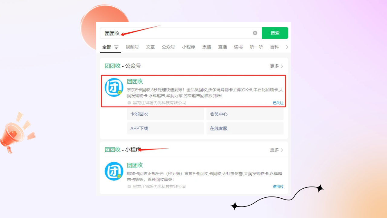Click the 团团收 - 小程序 section heading
387x218 pixels.
tap(123, 150)
